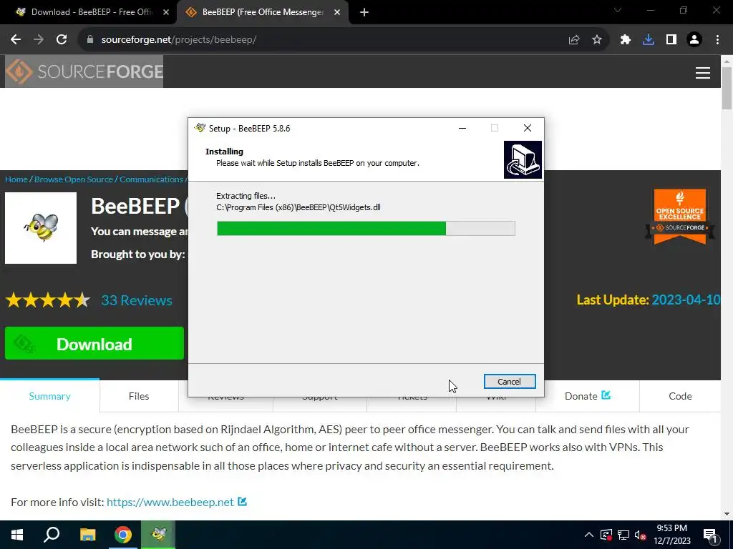Open the 33 Reviews link

(x=137, y=300)
